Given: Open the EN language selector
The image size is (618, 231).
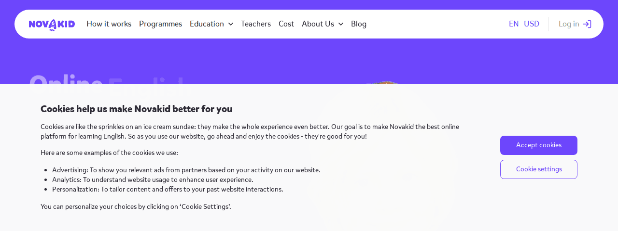Looking at the screenshot, I should [x=514, y=24].
